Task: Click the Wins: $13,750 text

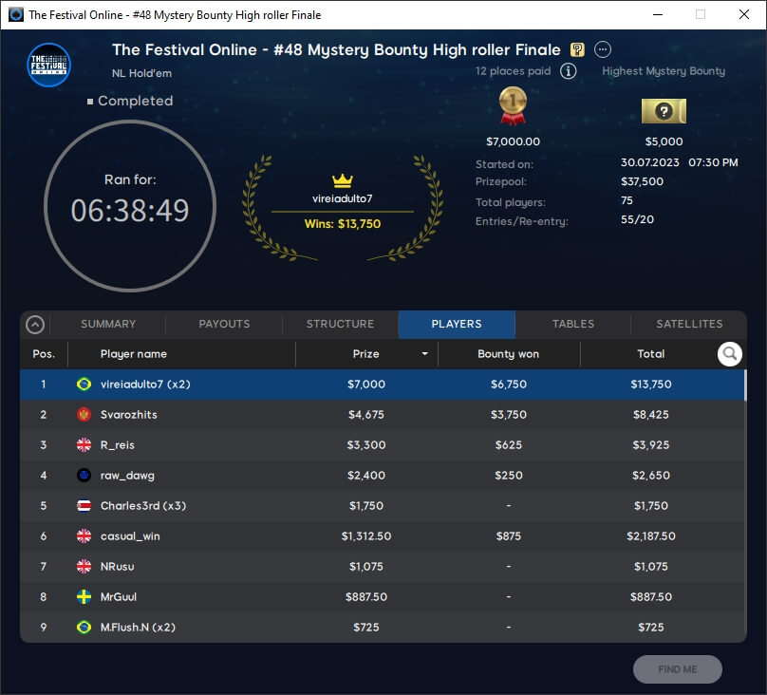Action: click(343, 224)
